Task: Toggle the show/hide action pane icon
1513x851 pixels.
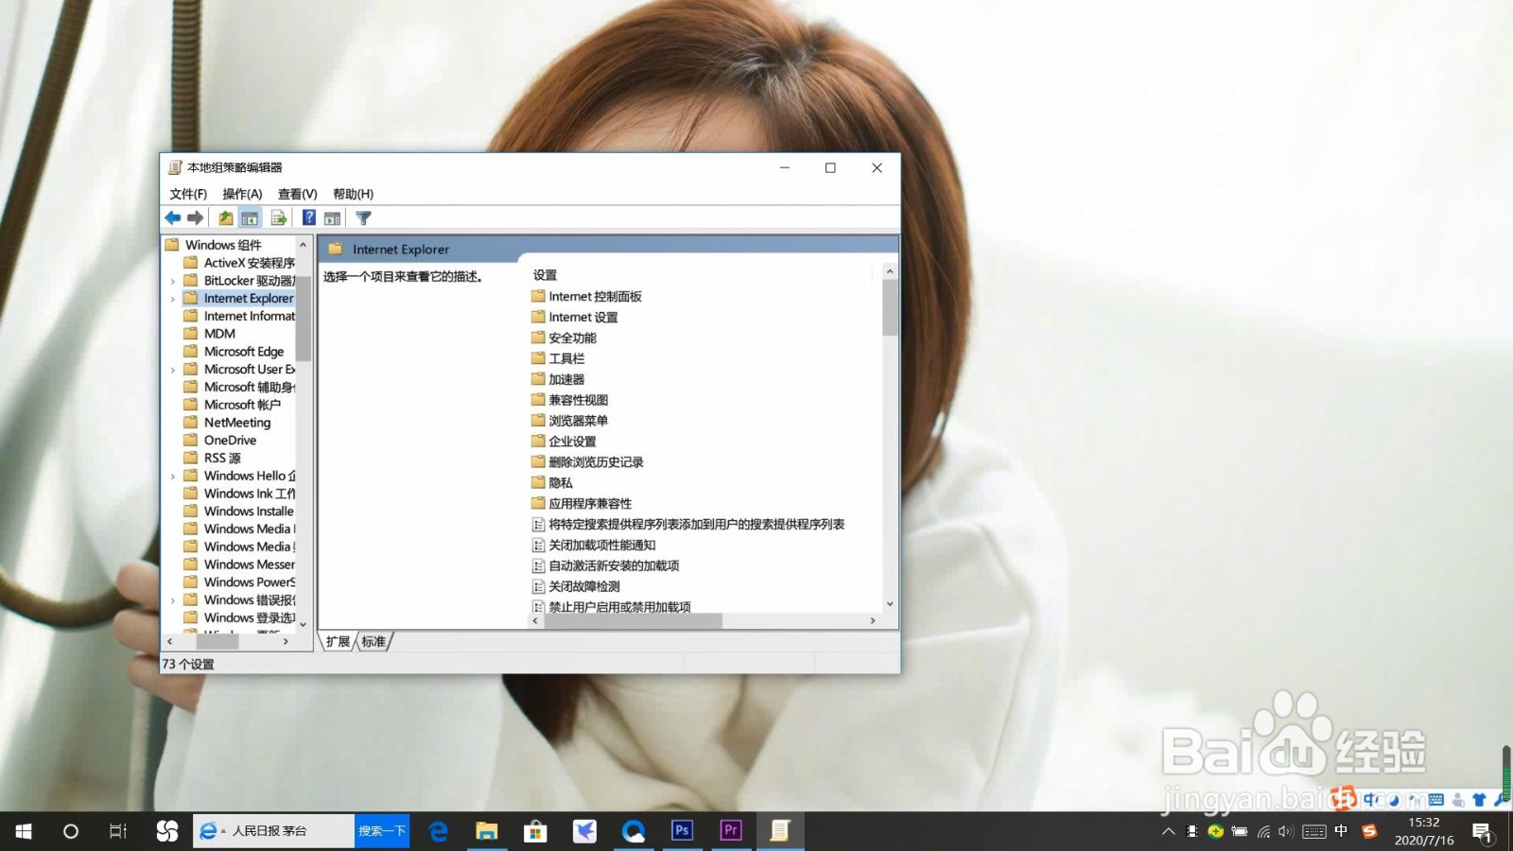Action: [x=333, y=218]
